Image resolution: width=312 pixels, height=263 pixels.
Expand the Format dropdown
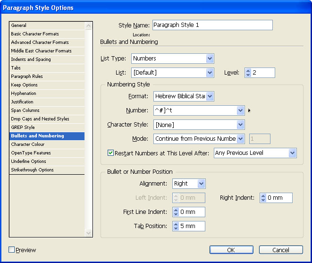point(210,96)
